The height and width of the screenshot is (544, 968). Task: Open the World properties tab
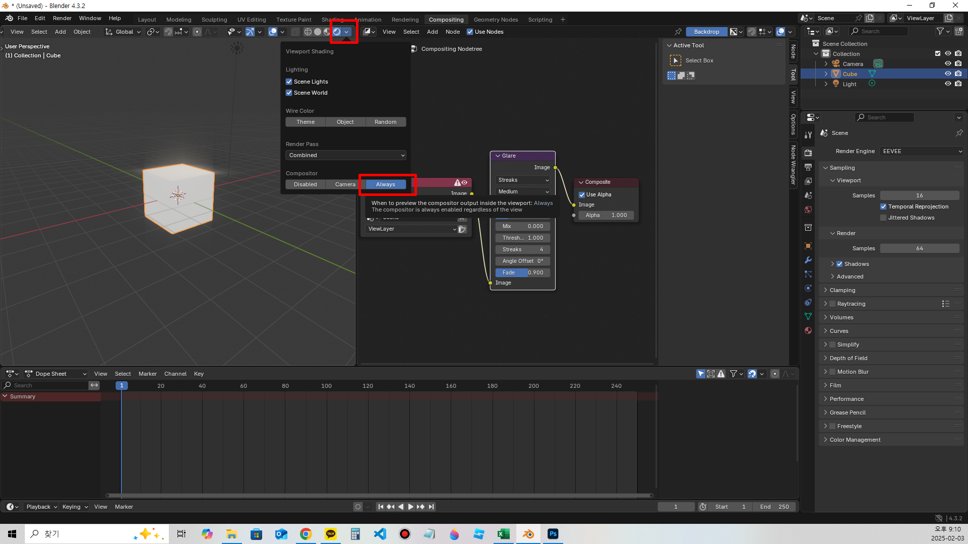click(808, 209)
